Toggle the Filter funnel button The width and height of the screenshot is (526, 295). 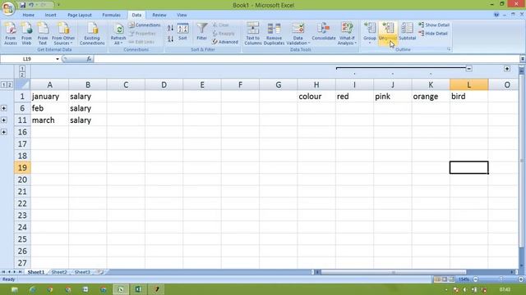[201, 32]
